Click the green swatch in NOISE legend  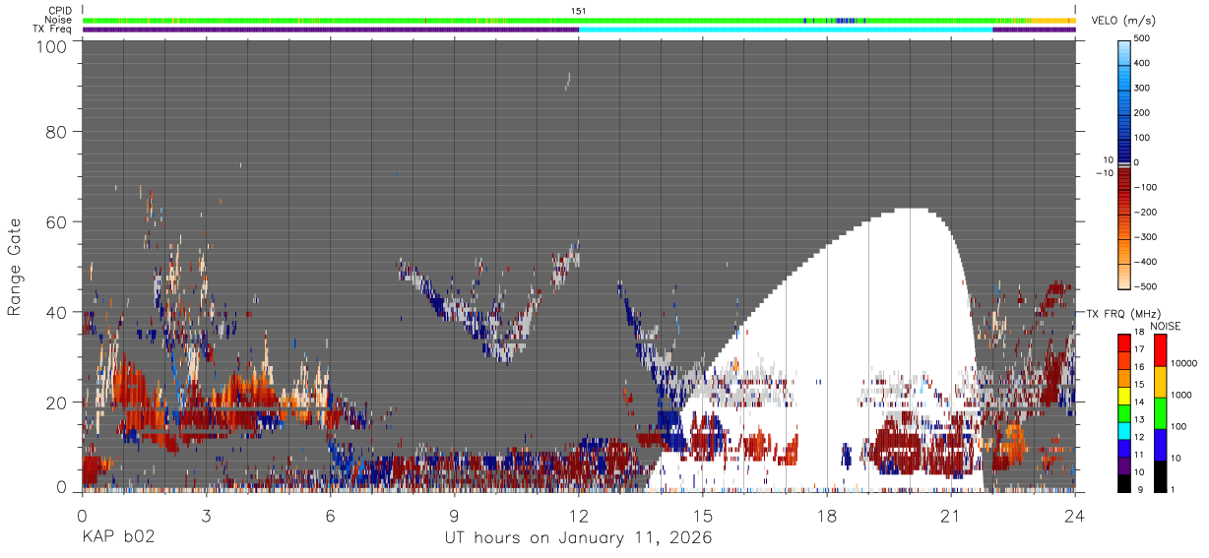[x=1160, y=411]
